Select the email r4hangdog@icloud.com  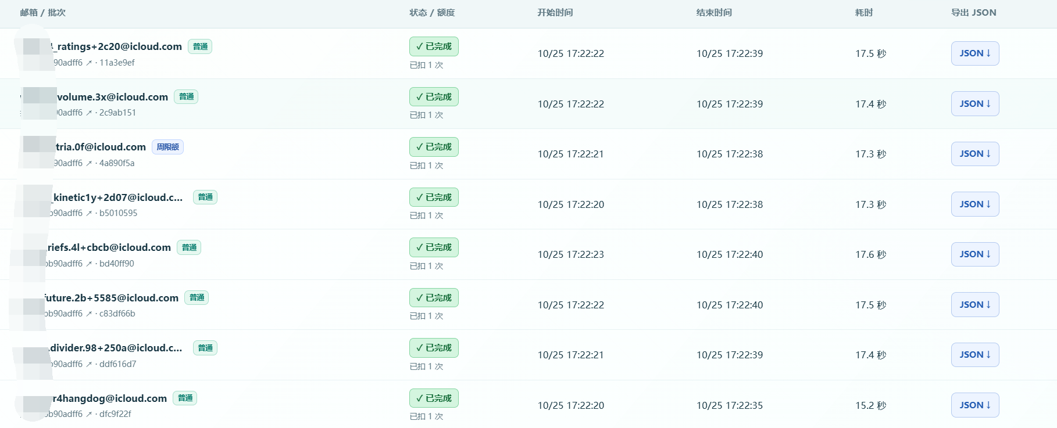click(x=109, y=398)
